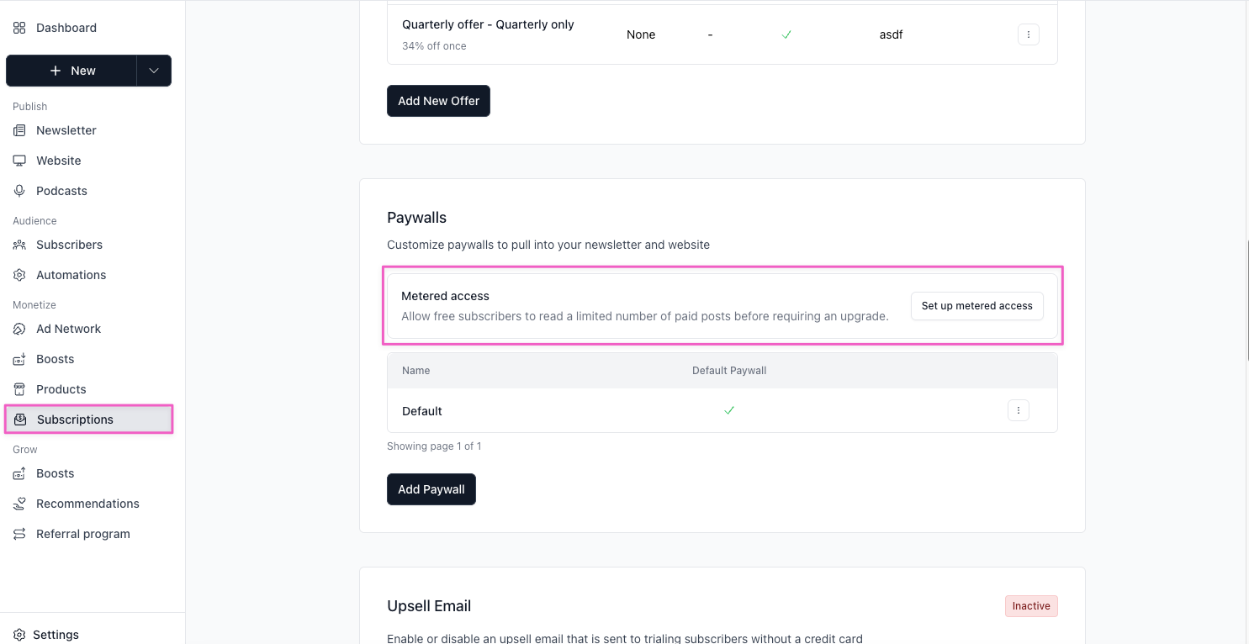
Task: Click the Products shop icon
Action: (19, 389)
